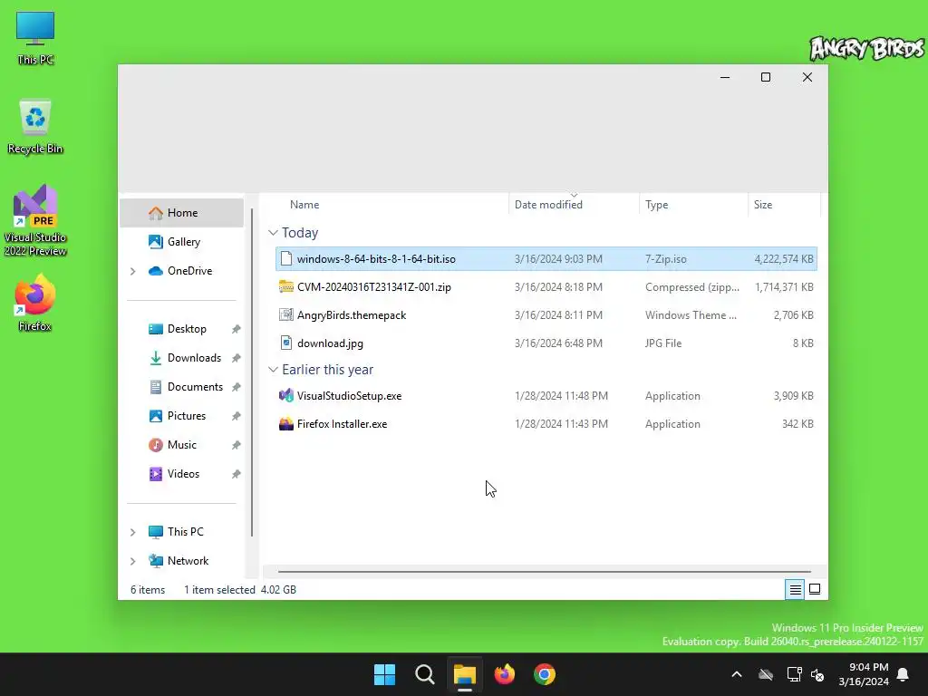
Task: Click the zip folder icon of CVM file
Action: (286, 287)
